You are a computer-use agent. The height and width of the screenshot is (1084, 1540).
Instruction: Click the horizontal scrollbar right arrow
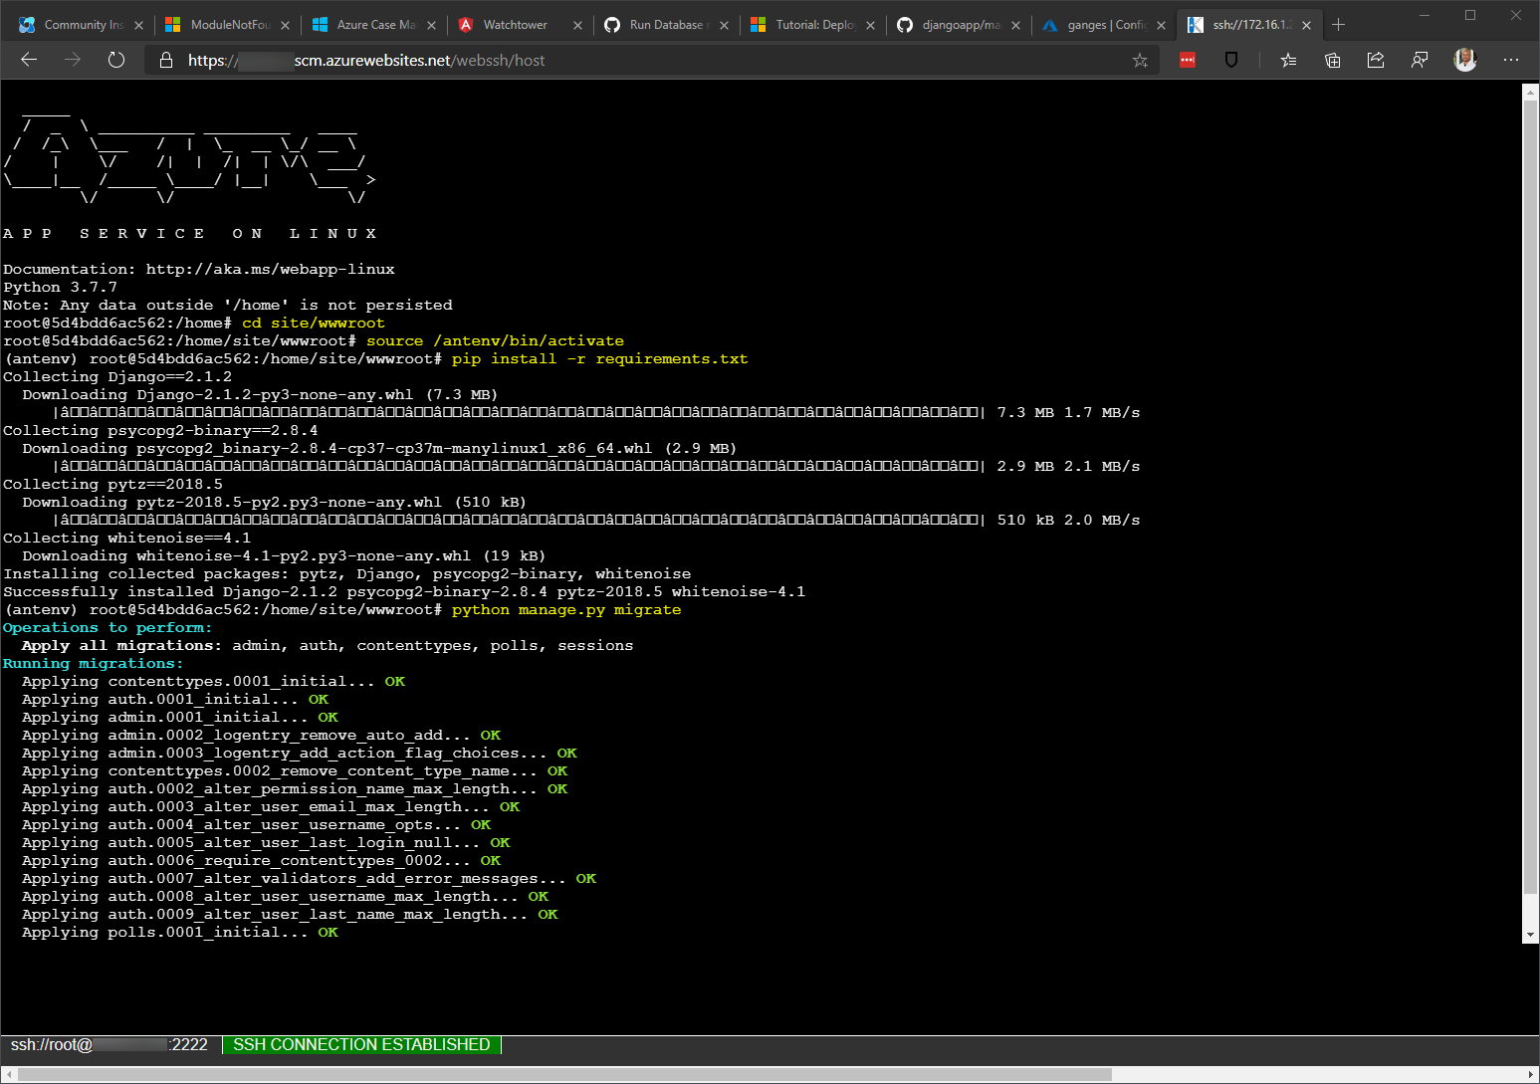(x=1531, y=1075)
